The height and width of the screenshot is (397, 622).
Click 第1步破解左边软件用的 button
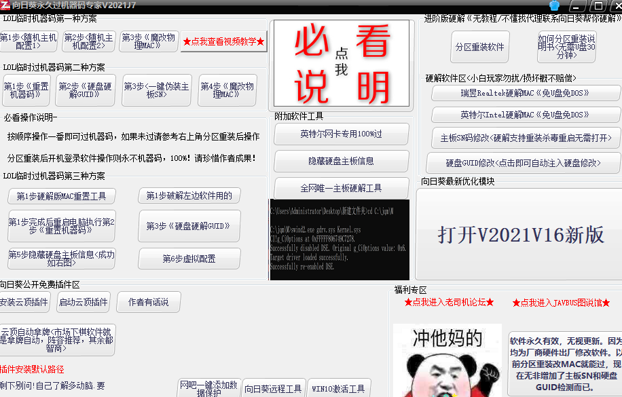[x=189, y=195]
